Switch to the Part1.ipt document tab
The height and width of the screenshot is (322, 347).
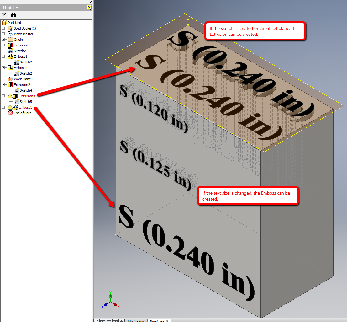click(x=159, y=321)
